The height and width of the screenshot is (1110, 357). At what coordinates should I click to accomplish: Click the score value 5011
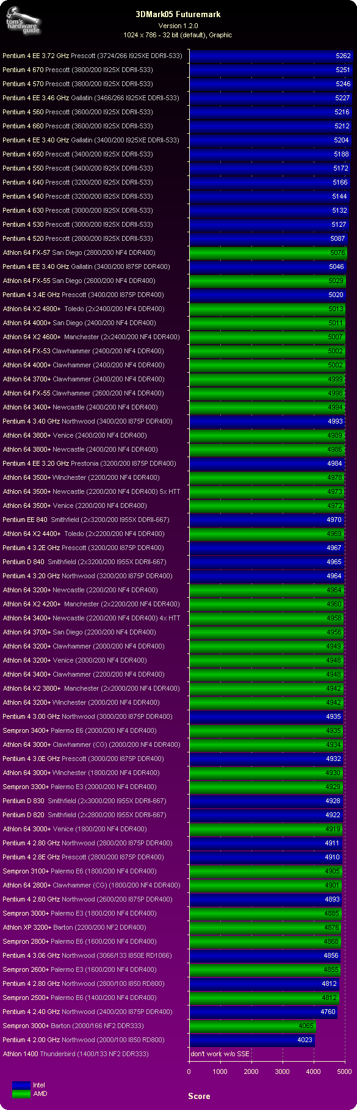tap(336, 323)
